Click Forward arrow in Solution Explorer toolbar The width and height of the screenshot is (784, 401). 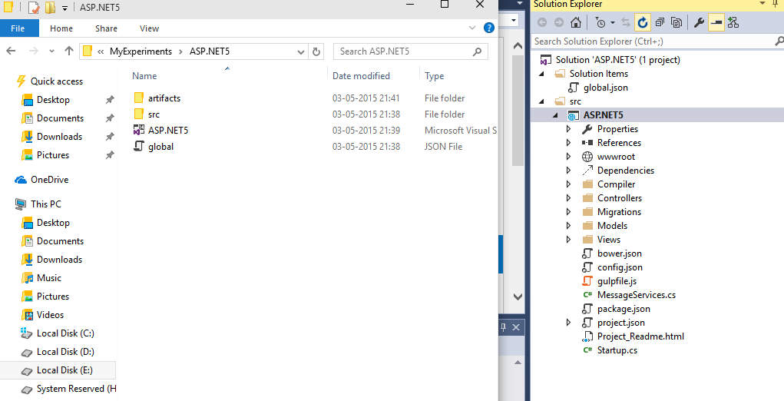tap(559, 22)
